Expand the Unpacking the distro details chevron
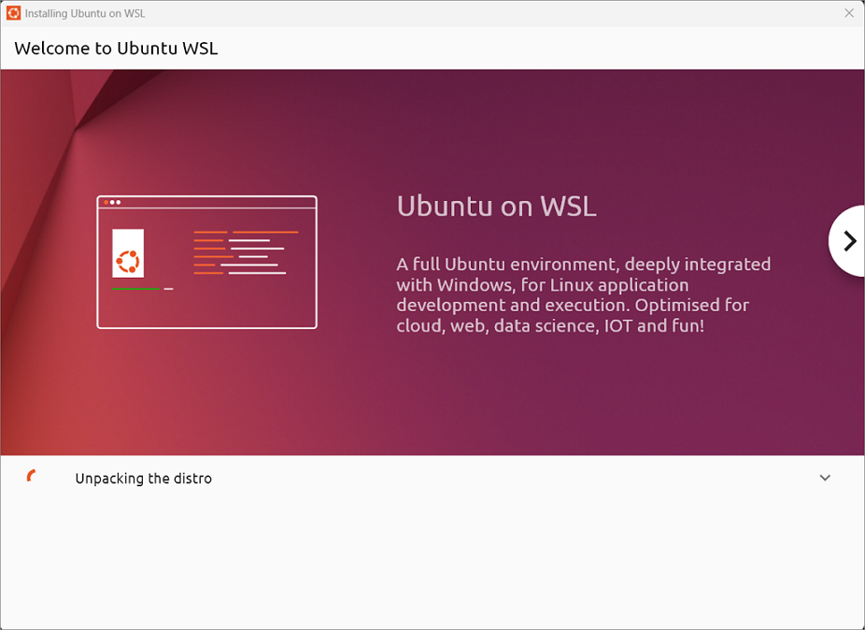Image resolution: width=865 pixels, height=630 pixels. point(825,478)
